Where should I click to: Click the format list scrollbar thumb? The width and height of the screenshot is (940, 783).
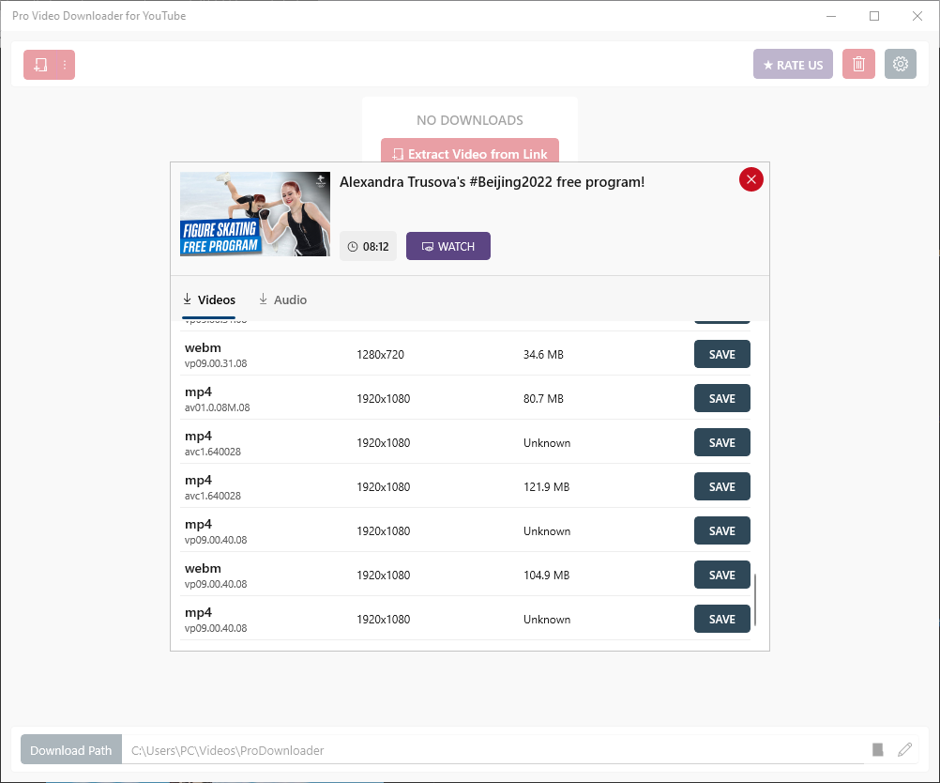pos(755,600)
